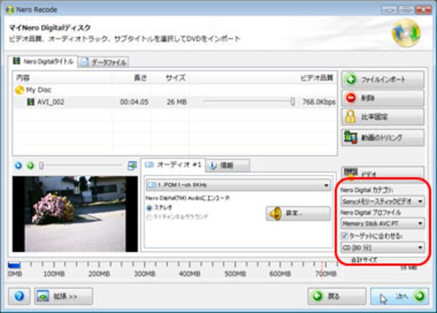Click the red minus delete icon
This screenshot has height=313, width=437.
click(351, 98)
